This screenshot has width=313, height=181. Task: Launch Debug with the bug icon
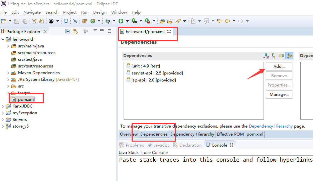(x=108, y=21)
